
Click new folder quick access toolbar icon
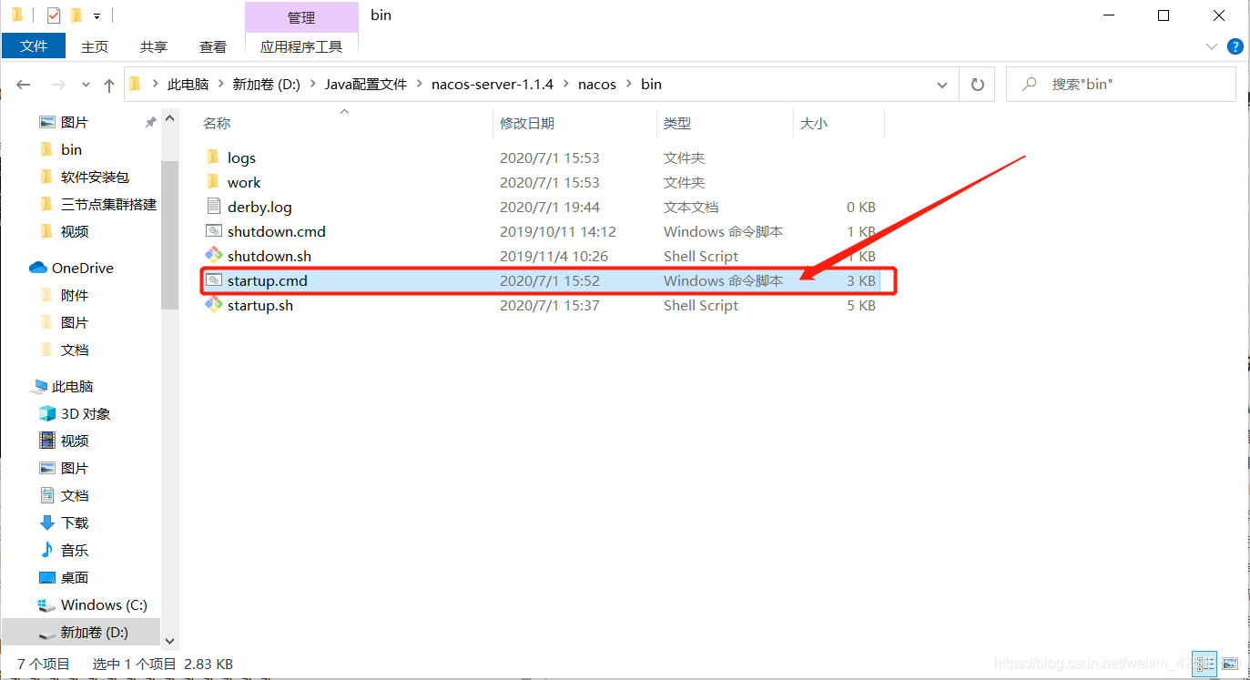coord(76,15)
